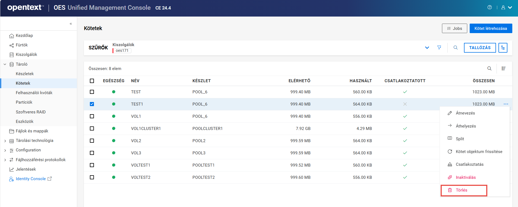Select Átnevezés in the context menu

point(465,113)
